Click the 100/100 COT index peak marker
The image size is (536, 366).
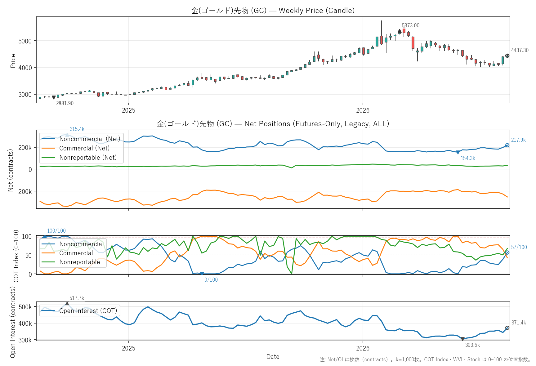click(x=45, y=236)
